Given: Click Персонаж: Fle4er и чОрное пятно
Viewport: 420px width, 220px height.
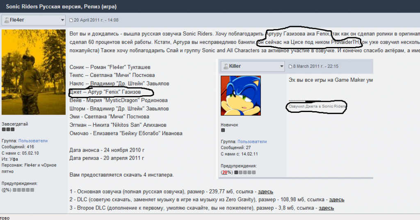Looking at the screenshot, I should coord(29,168).
